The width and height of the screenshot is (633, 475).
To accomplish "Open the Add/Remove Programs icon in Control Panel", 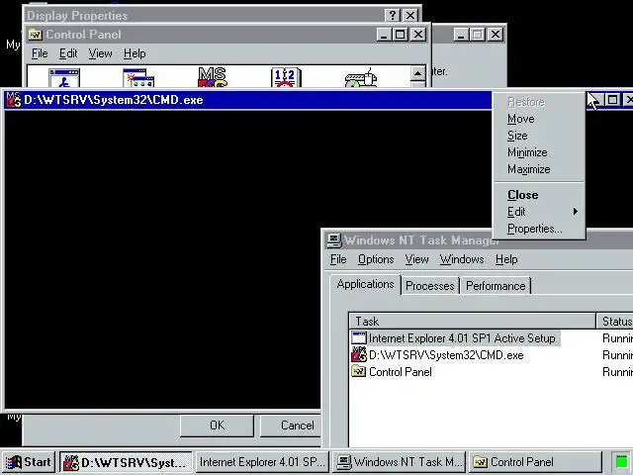I will (x=138, y=77).
